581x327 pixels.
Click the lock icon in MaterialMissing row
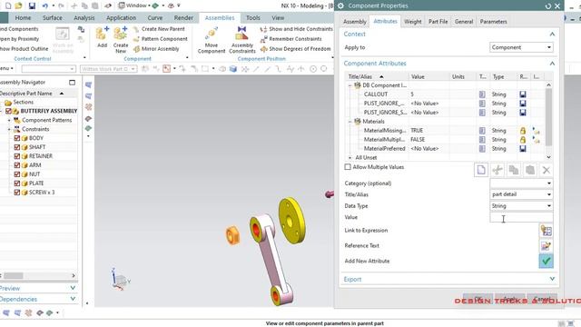523,131
